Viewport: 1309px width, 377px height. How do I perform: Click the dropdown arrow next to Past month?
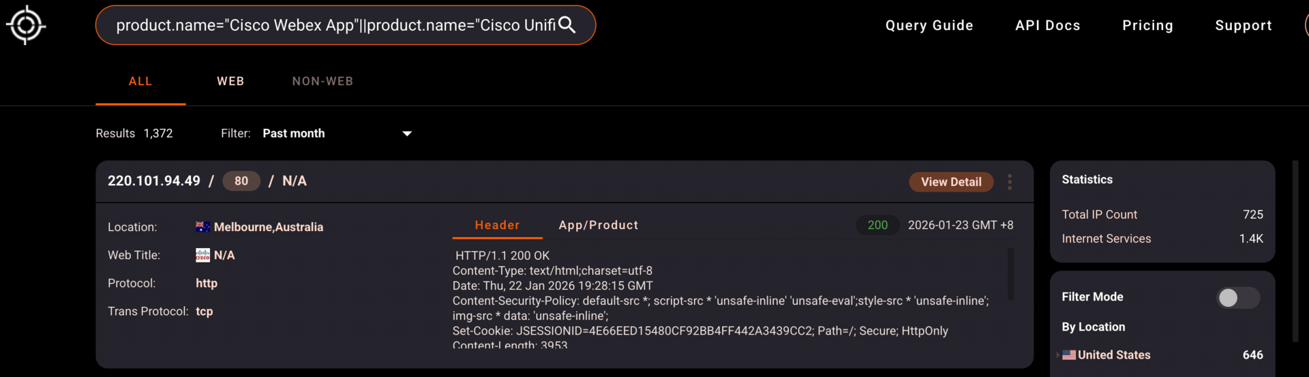click(407, 134)
